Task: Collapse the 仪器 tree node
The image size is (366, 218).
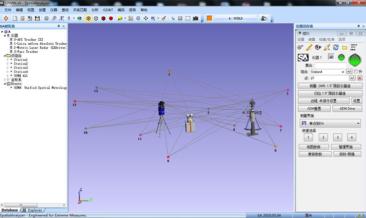Action: pos(4,36)
